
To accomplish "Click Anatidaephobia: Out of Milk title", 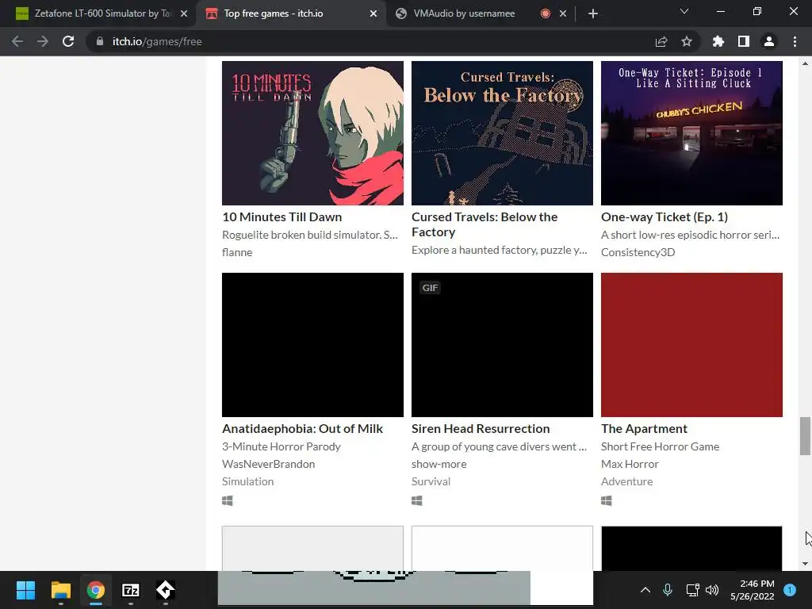I will [x=302, y=429].
